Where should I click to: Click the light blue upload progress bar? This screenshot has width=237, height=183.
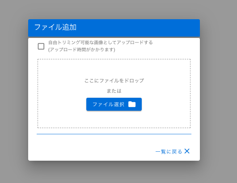[x=114, y=134]
